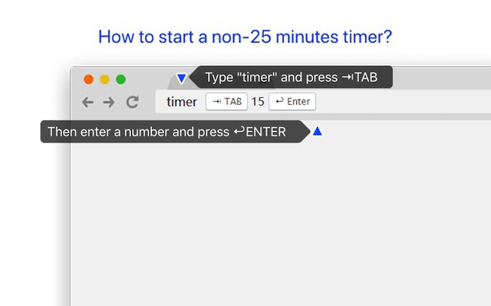The width and height of the screenshot is (491, 306).
Task: Maximize the window with the green button
Action: [x=121, y=79]
